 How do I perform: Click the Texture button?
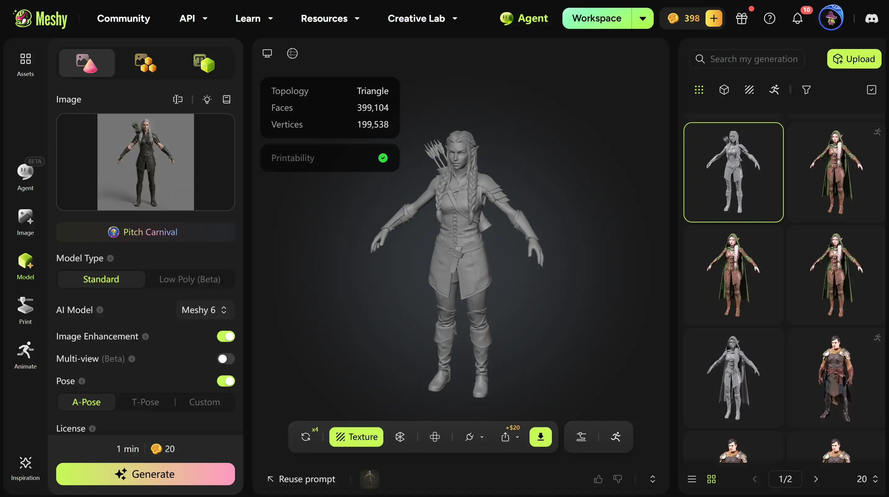tap(356, 437)
